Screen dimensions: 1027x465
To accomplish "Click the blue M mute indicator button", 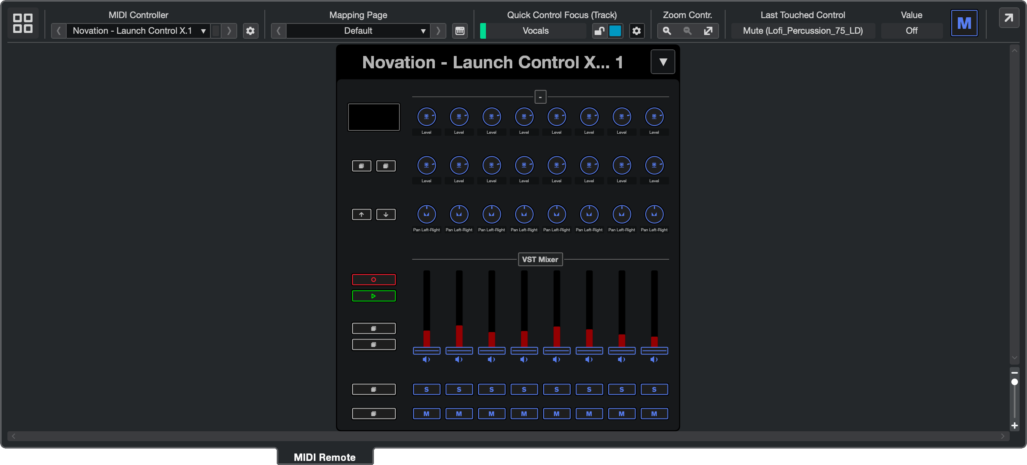I will click(x=964, y=23).
